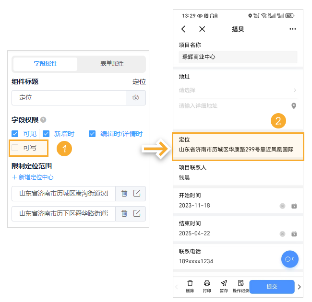Uncheck the 可见 checkbox

tap(15, 134)
